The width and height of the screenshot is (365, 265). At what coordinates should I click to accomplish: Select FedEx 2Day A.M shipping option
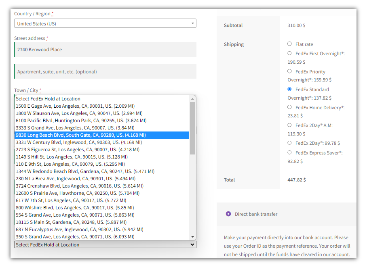tap(289, 125)
